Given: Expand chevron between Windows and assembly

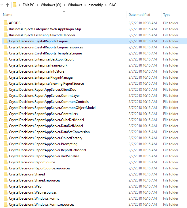Looking at the screenshot, I should pos(85,5).
